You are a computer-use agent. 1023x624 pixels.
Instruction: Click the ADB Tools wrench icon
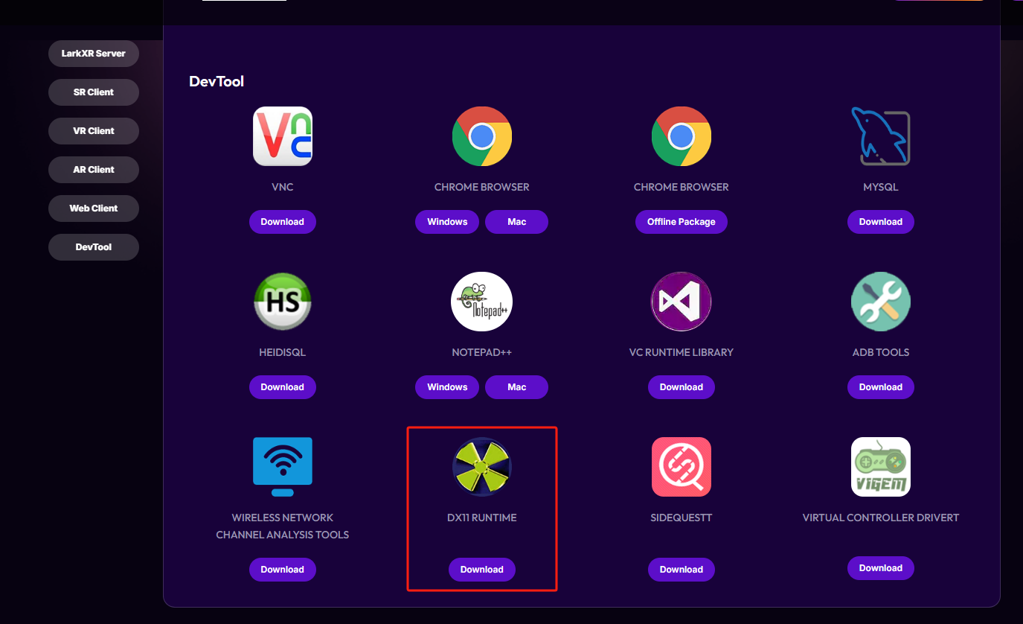[881, 302]
